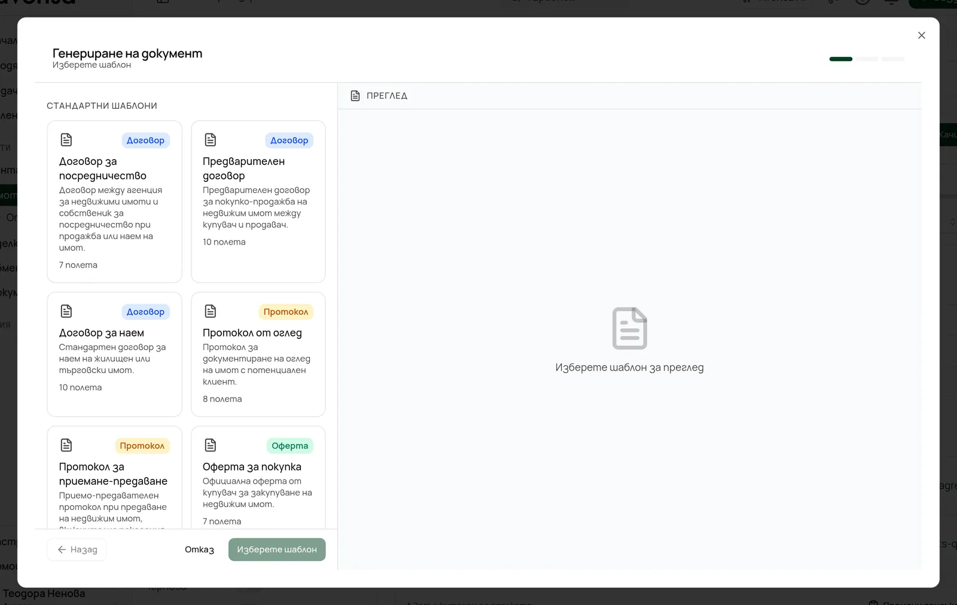957x605 pixels.
Task: Click the large placeholder document icon in preview
Action: [x=630, y=328]
